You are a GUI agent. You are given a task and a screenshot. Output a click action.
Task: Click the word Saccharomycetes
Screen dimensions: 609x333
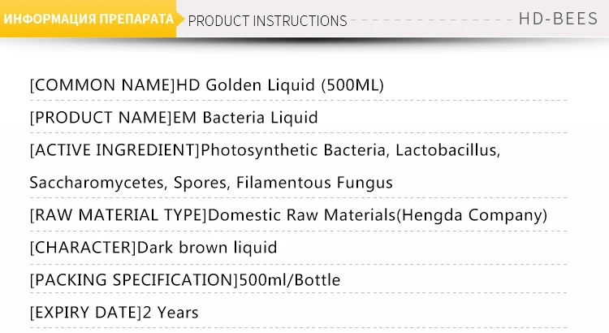pyautogui.click(x=97, y=183)
